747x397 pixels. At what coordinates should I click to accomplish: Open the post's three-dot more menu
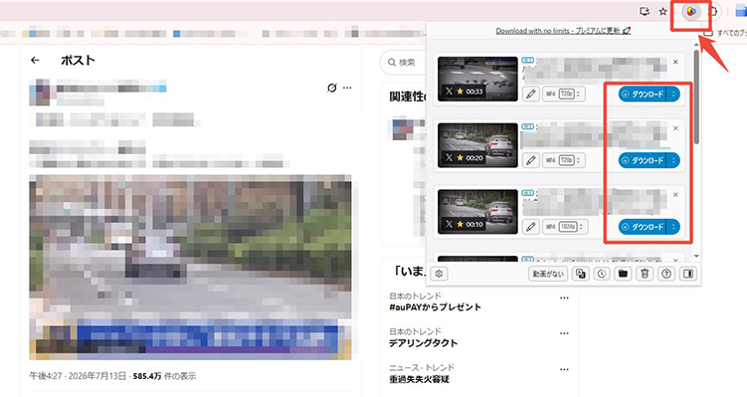tap(347, 88)
